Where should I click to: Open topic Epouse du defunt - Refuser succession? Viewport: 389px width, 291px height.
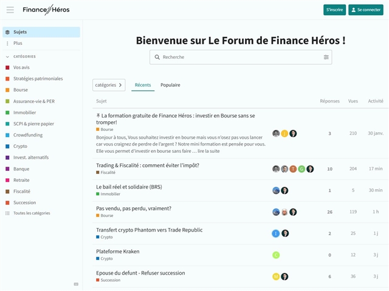pyautogui.click(x=140, y=273)
